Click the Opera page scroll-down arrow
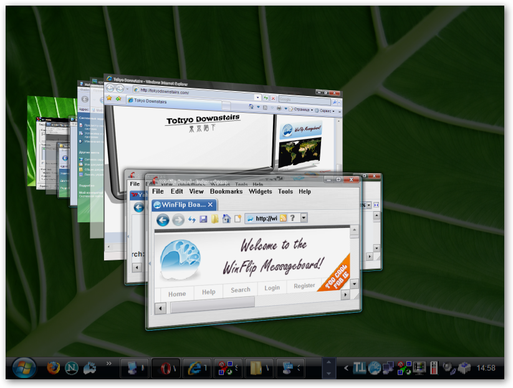The width and height of the screenshot is (513, 388). coord(354,284)
